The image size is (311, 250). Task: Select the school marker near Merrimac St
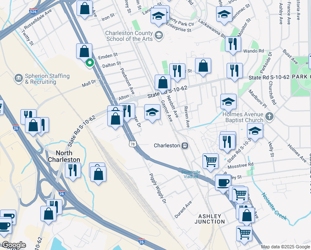[224, 15]
